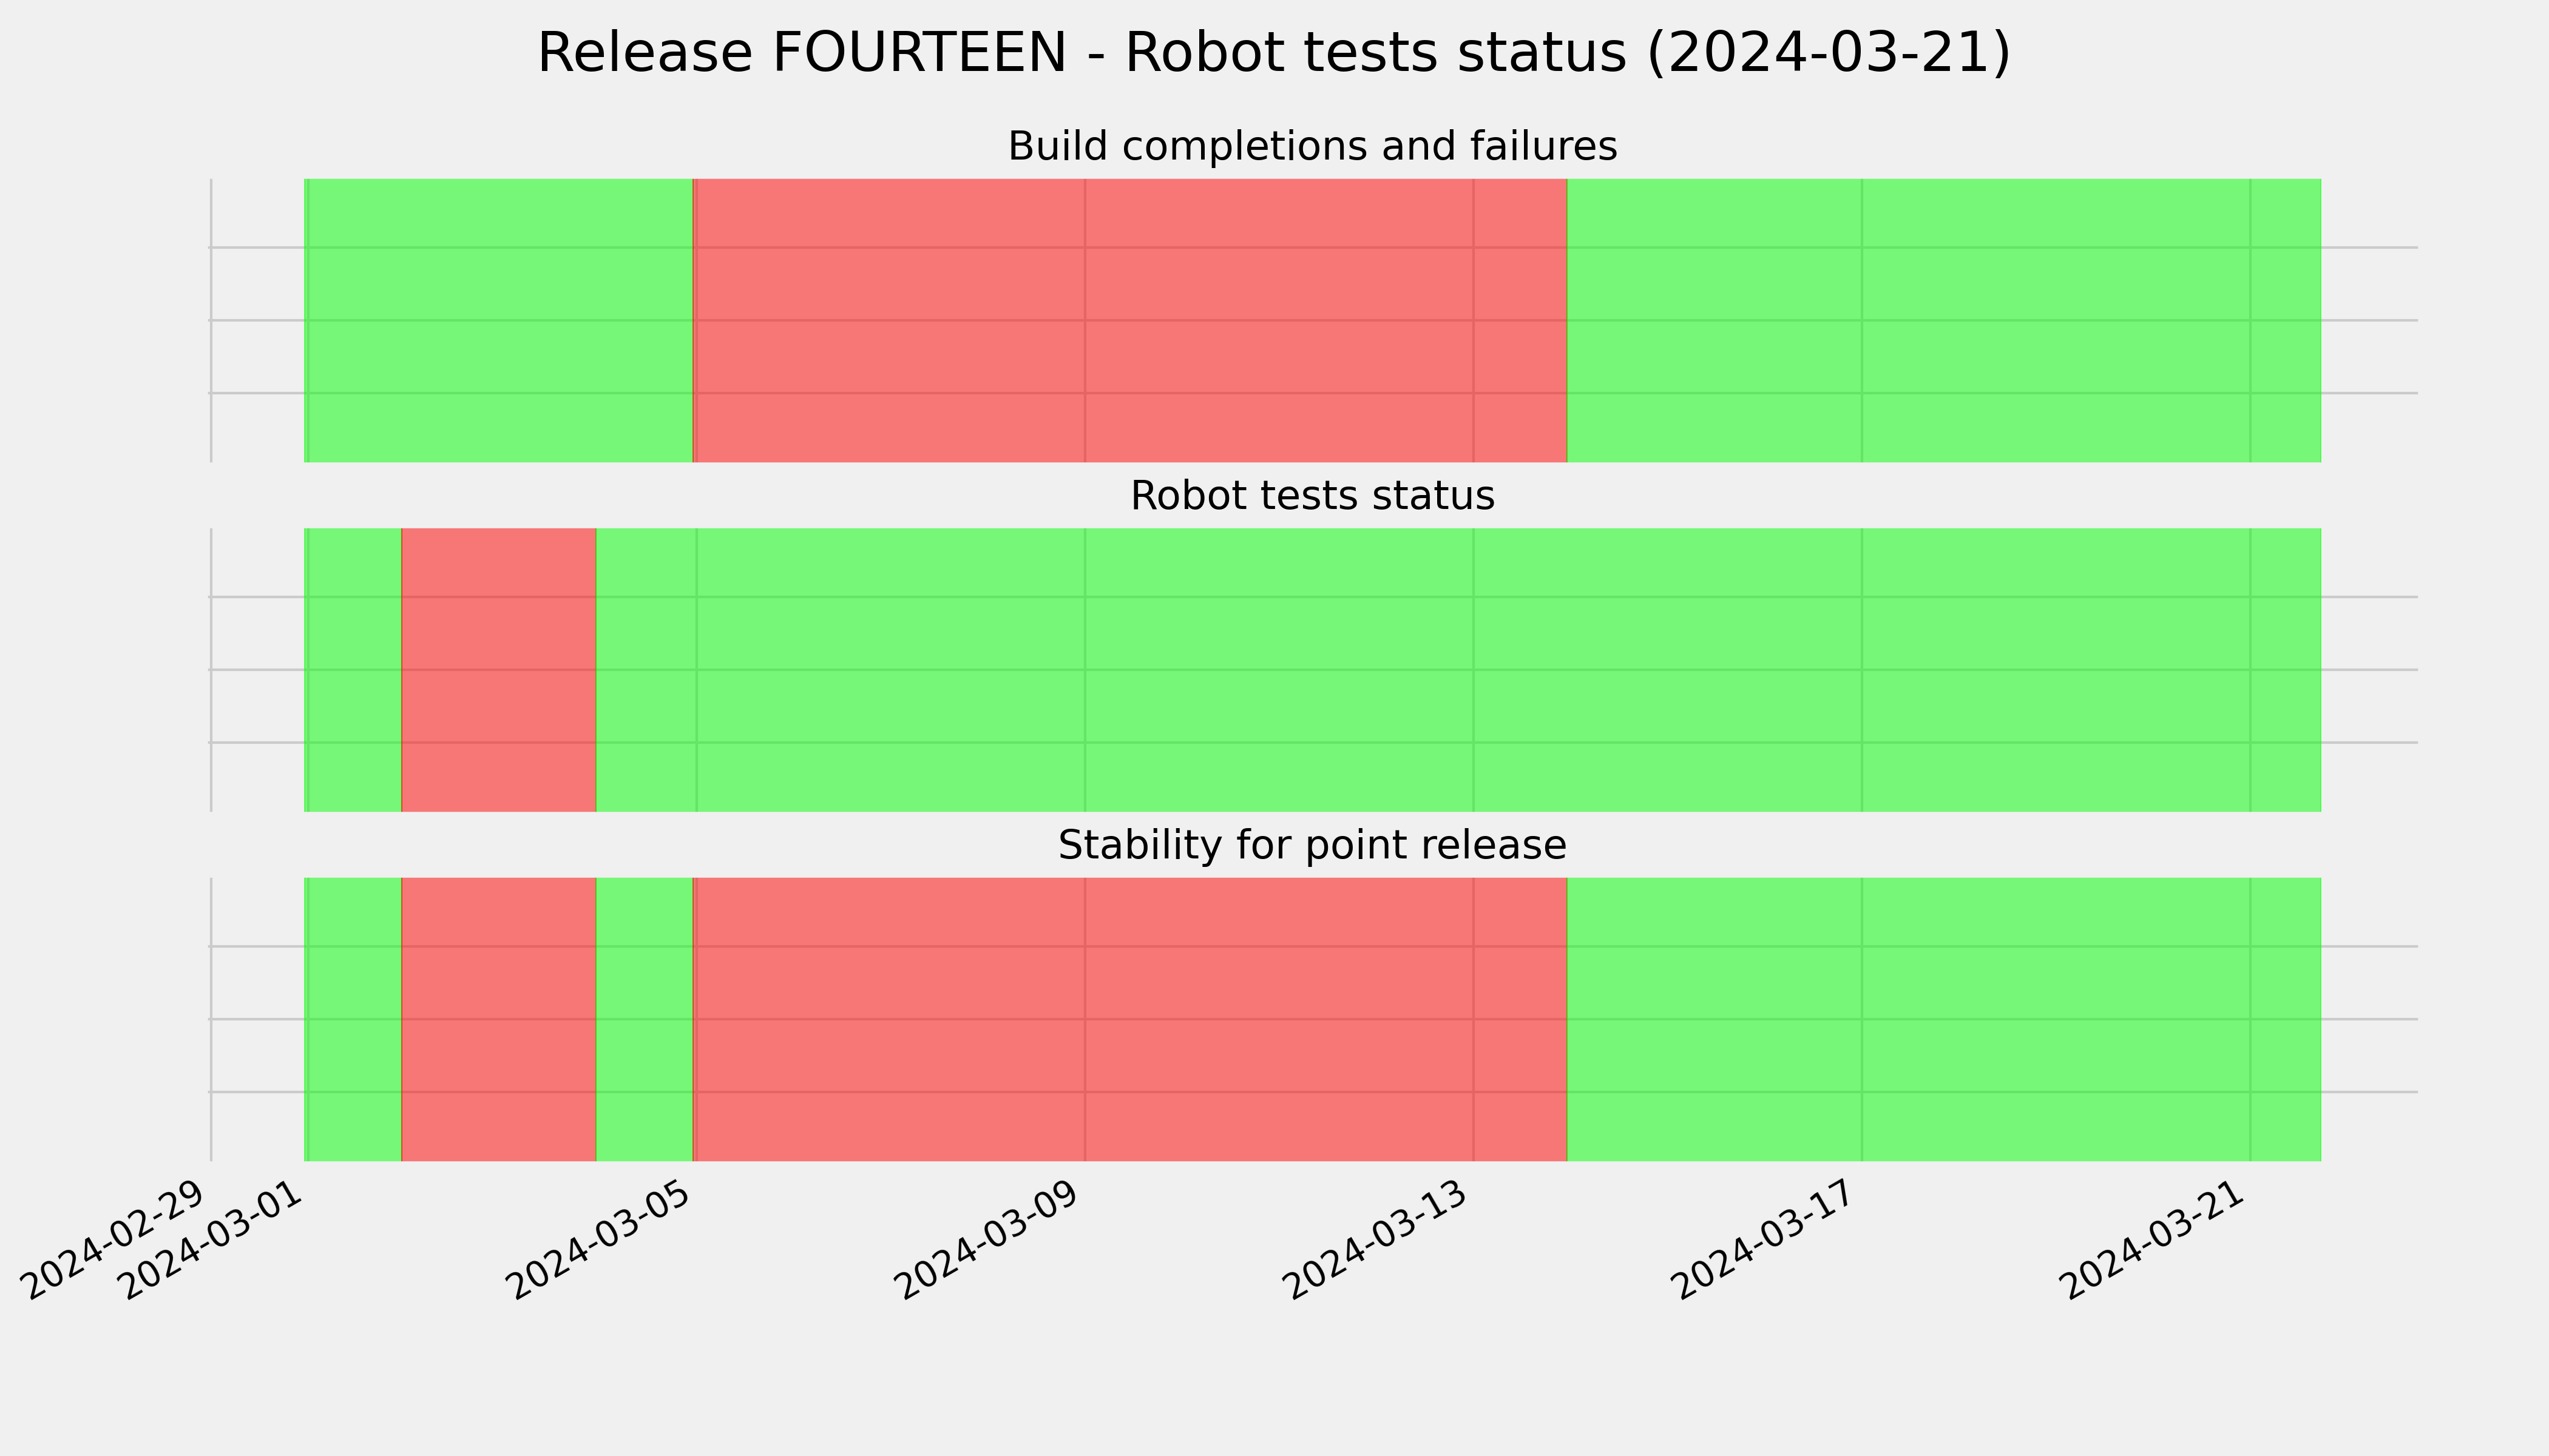Click the 2024-02-29 axis date label

116,1239
